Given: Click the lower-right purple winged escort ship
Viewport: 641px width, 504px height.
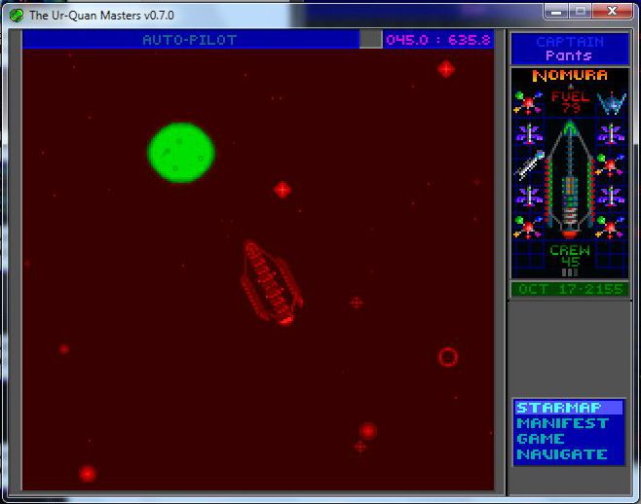Looking at the screenshot, I should coord(611,196).
